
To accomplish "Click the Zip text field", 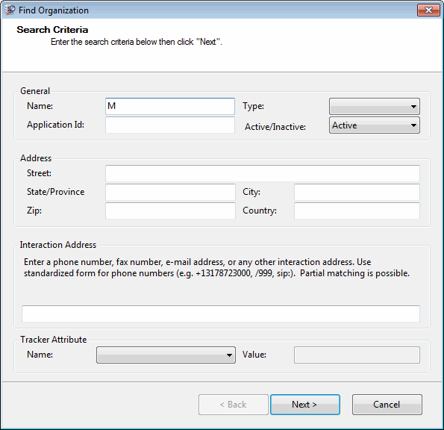I will point(170,211).
